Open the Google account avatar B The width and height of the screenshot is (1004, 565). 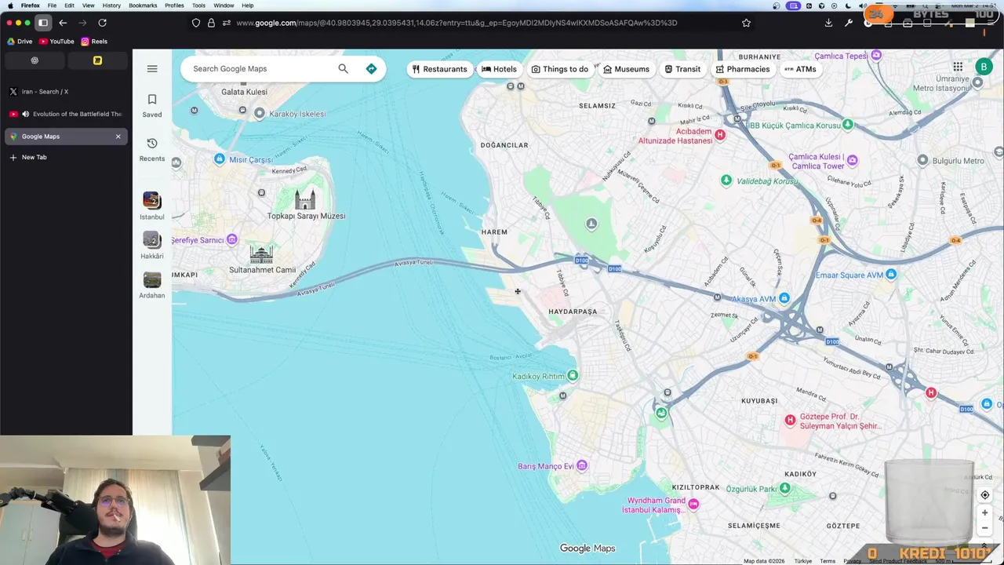pyautogui.click(x=984, y=67)
